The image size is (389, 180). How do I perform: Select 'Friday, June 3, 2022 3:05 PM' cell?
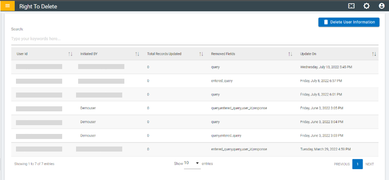[x=322, y=108]
